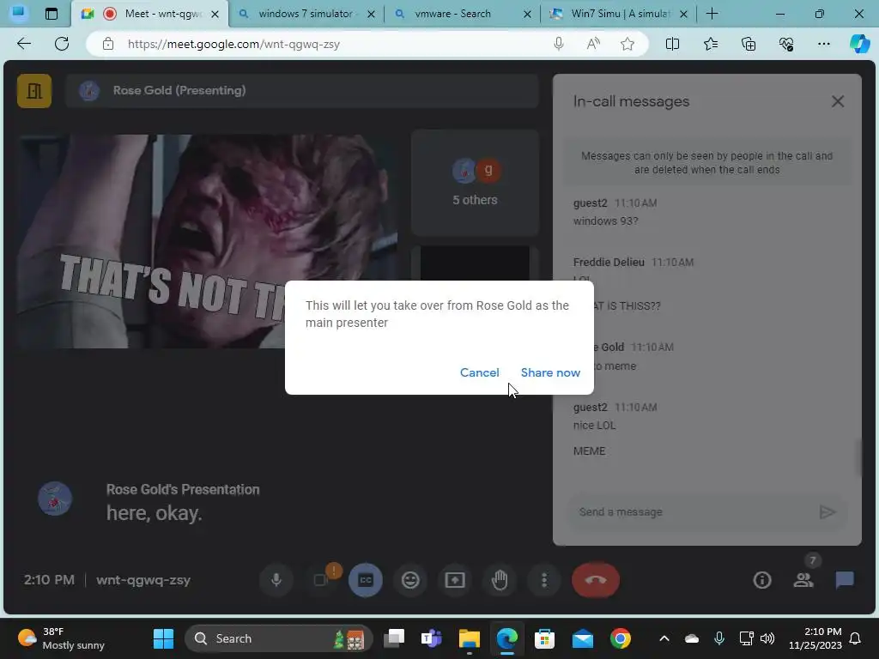Click the OneDrive cloud tray icon
Viewport: 879px width, 659px height.
692,638
